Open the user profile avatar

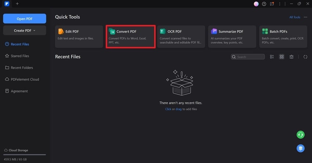pyautogui.click(x=256, y=4)
